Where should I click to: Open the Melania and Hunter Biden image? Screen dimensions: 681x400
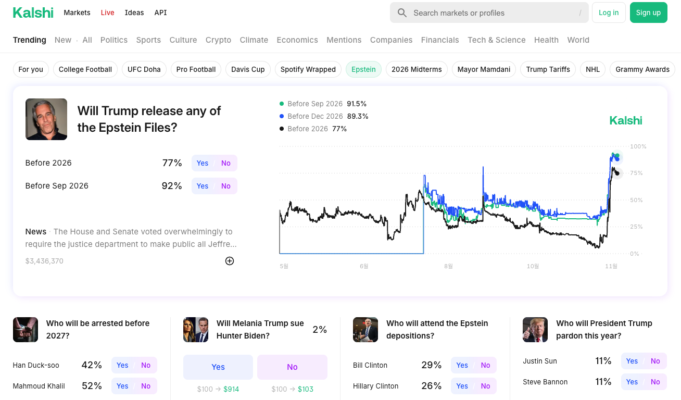pyautogui.click(x=196, y=330)
